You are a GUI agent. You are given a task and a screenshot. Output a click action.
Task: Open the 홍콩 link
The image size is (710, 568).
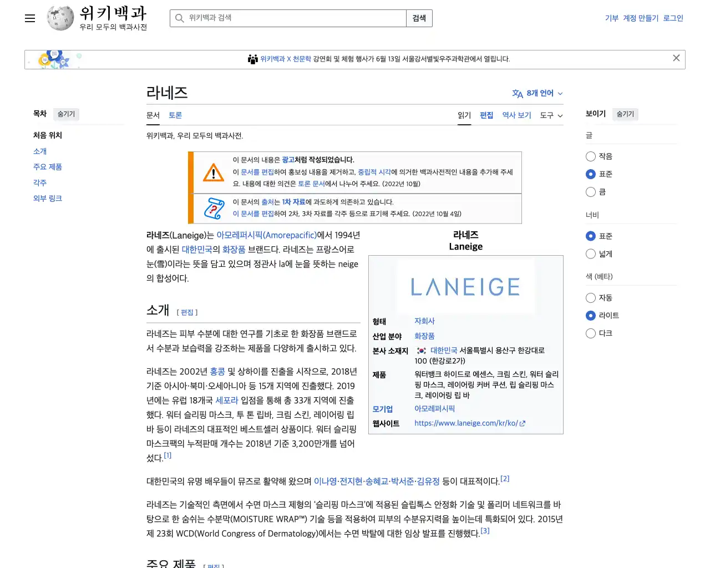click(217, 372)
